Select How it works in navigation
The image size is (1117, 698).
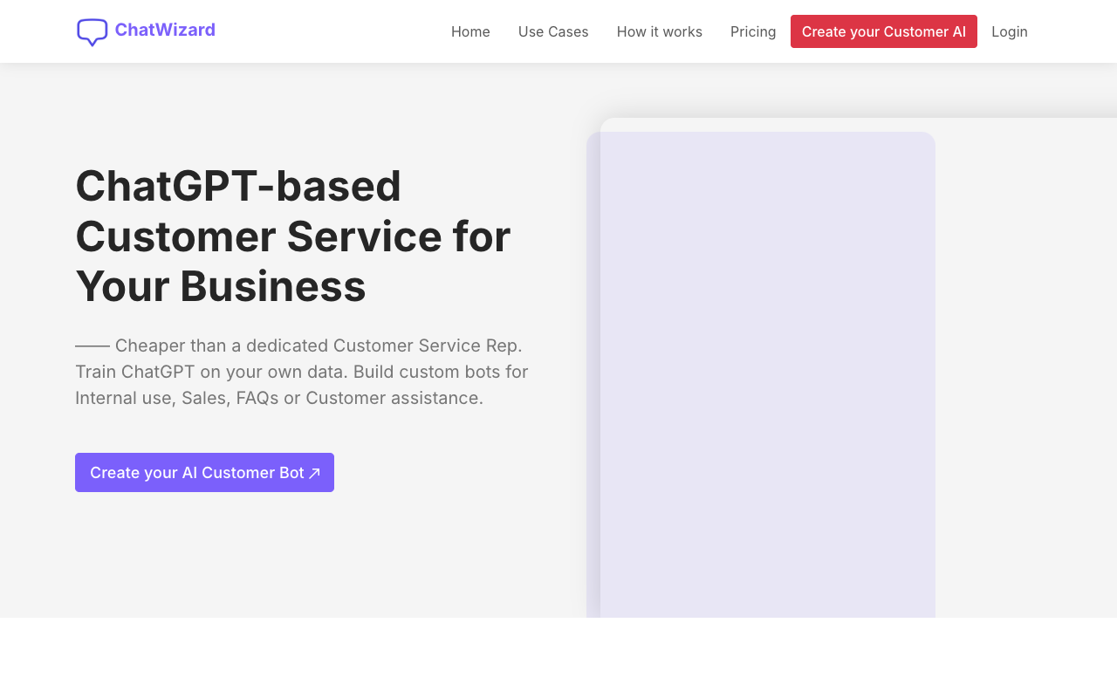660,31
